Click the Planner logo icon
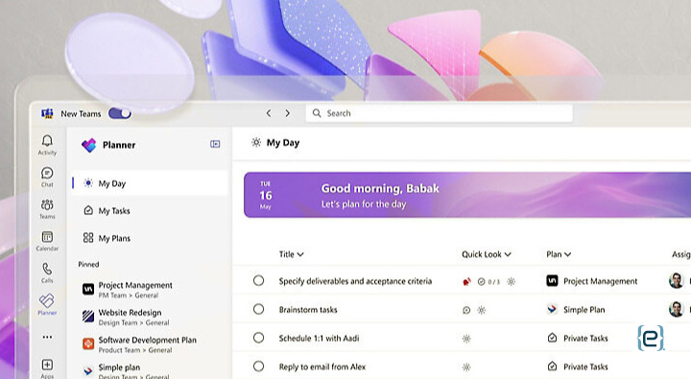The height and width of the screenshot is (379, 691). 89,145
